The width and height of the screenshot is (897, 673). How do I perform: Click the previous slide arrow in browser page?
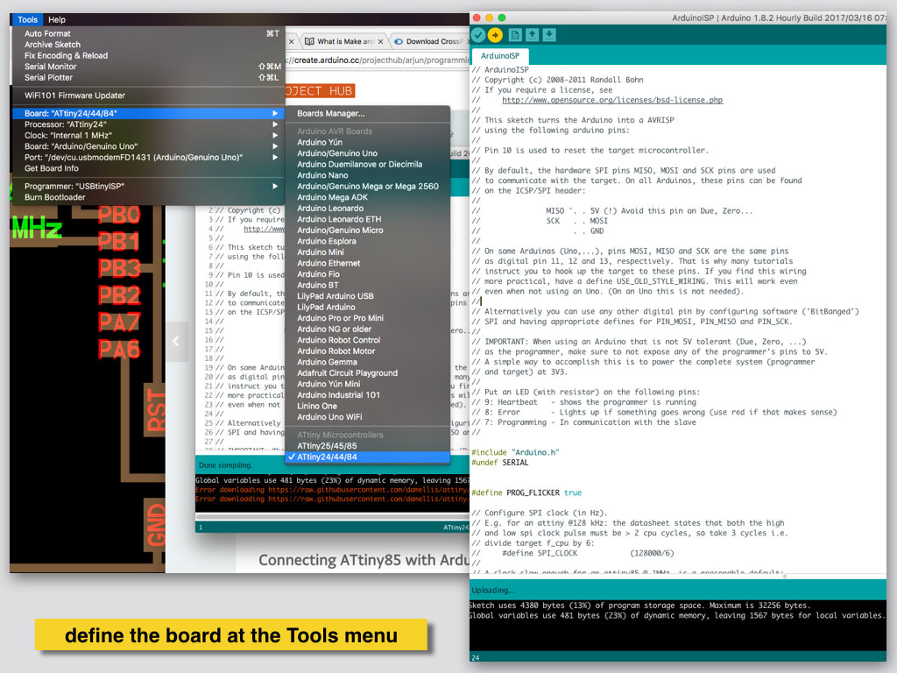[176, 342]
